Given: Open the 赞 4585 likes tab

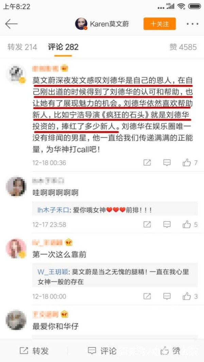Looking at the screenshot, I should click(x=183, y=47).
